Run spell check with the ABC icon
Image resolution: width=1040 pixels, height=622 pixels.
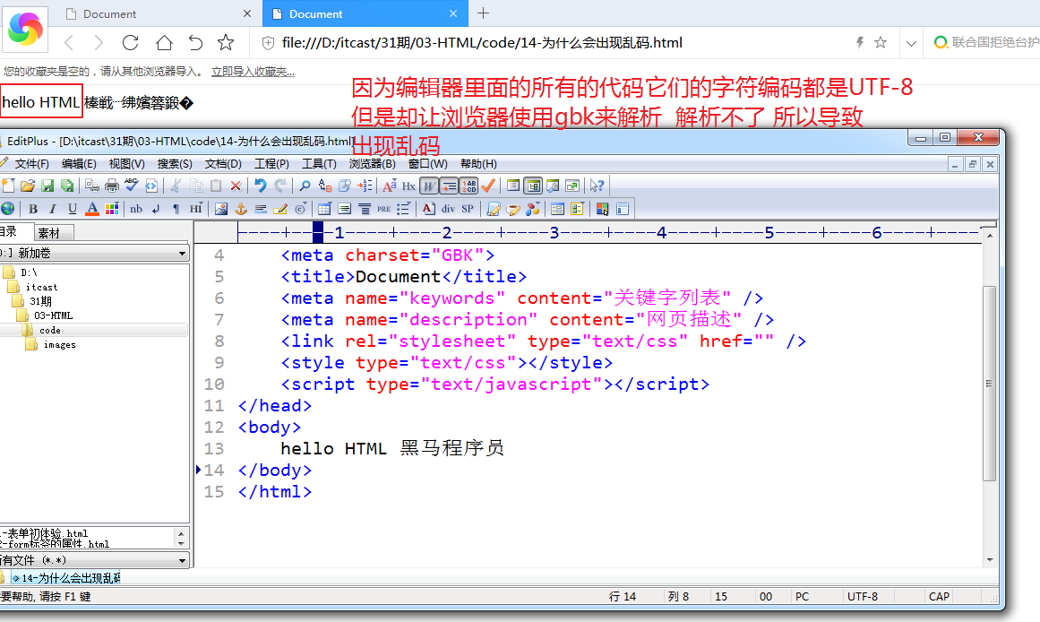(x=132, y=186)
